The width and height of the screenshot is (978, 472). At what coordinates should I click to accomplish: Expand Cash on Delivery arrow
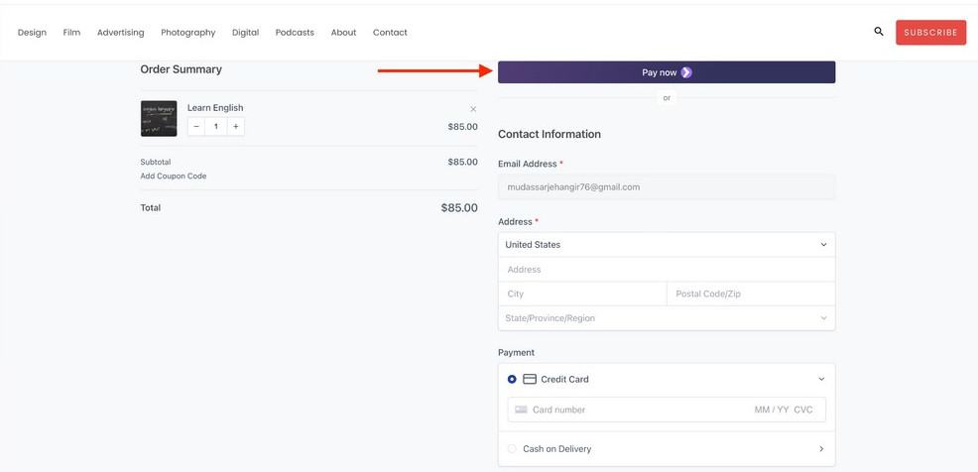[821, 449]
